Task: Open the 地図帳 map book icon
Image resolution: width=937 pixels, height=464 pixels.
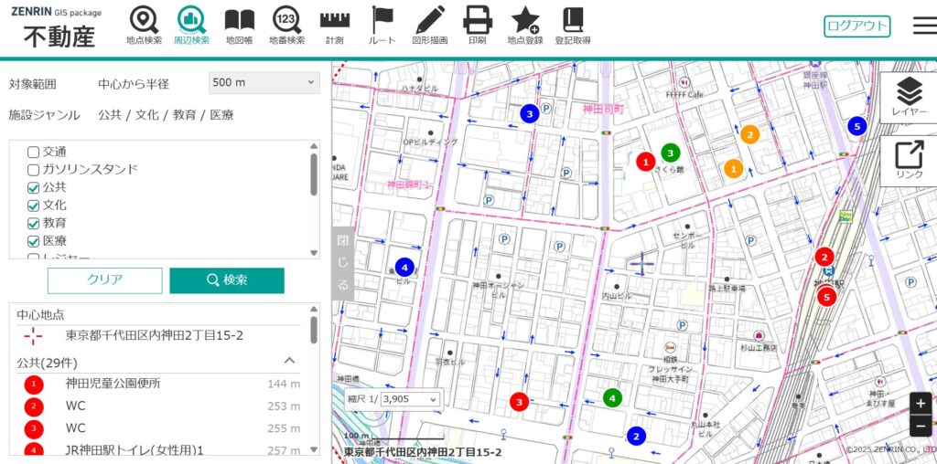Action: (239, 25)
